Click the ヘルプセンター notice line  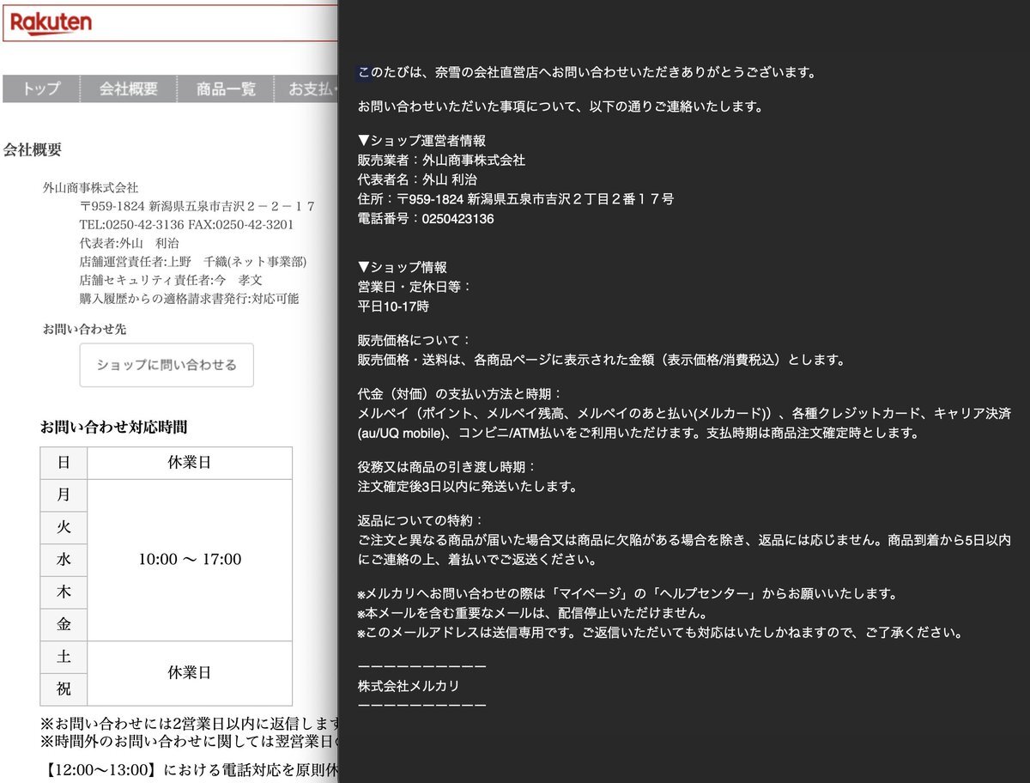point(627,594)
